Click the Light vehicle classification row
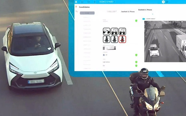The height and width of the screenshot is (116, 186). (106, 62)
